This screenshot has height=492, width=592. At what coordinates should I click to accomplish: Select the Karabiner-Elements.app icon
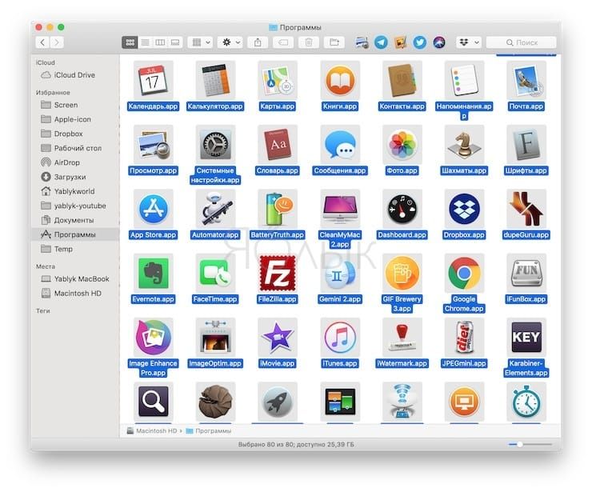click(x=526, y=337)
